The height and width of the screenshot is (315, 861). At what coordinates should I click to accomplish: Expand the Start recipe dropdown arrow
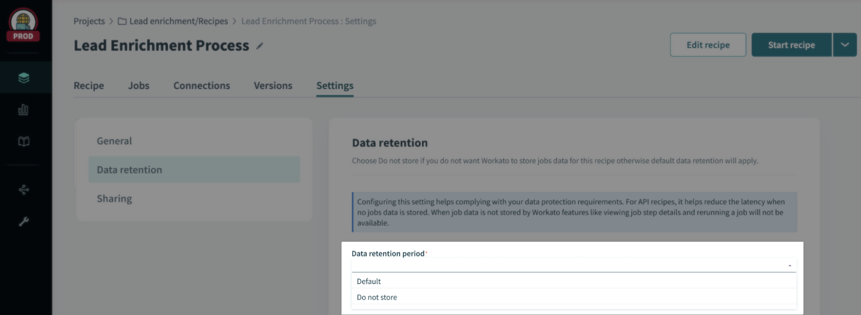tap(844, 45)
